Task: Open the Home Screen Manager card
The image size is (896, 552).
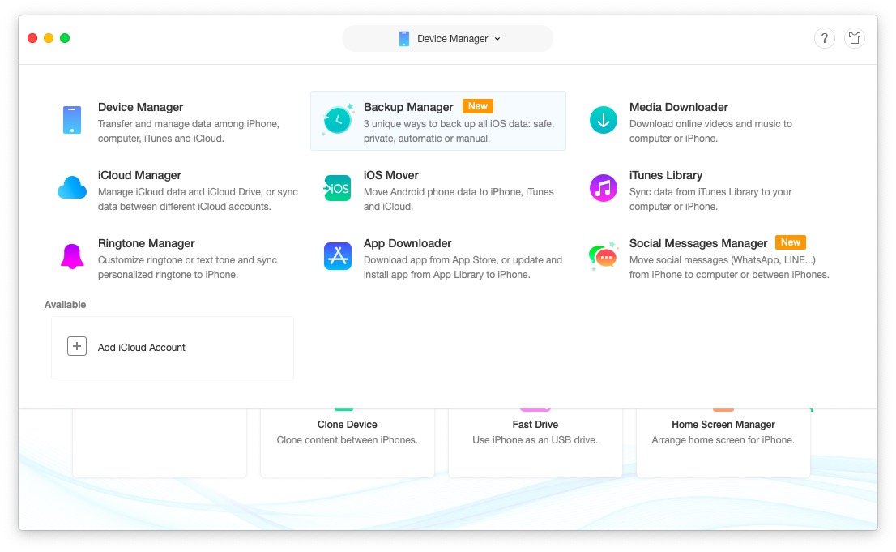Action: (x=723, y=443)
